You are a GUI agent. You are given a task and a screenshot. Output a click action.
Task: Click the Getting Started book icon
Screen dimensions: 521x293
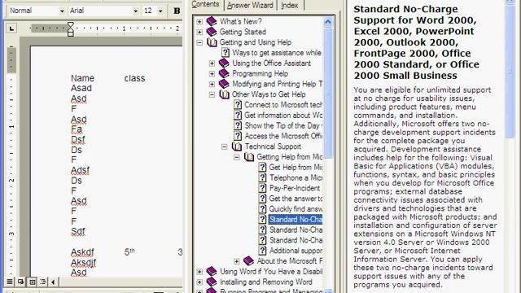212,32
